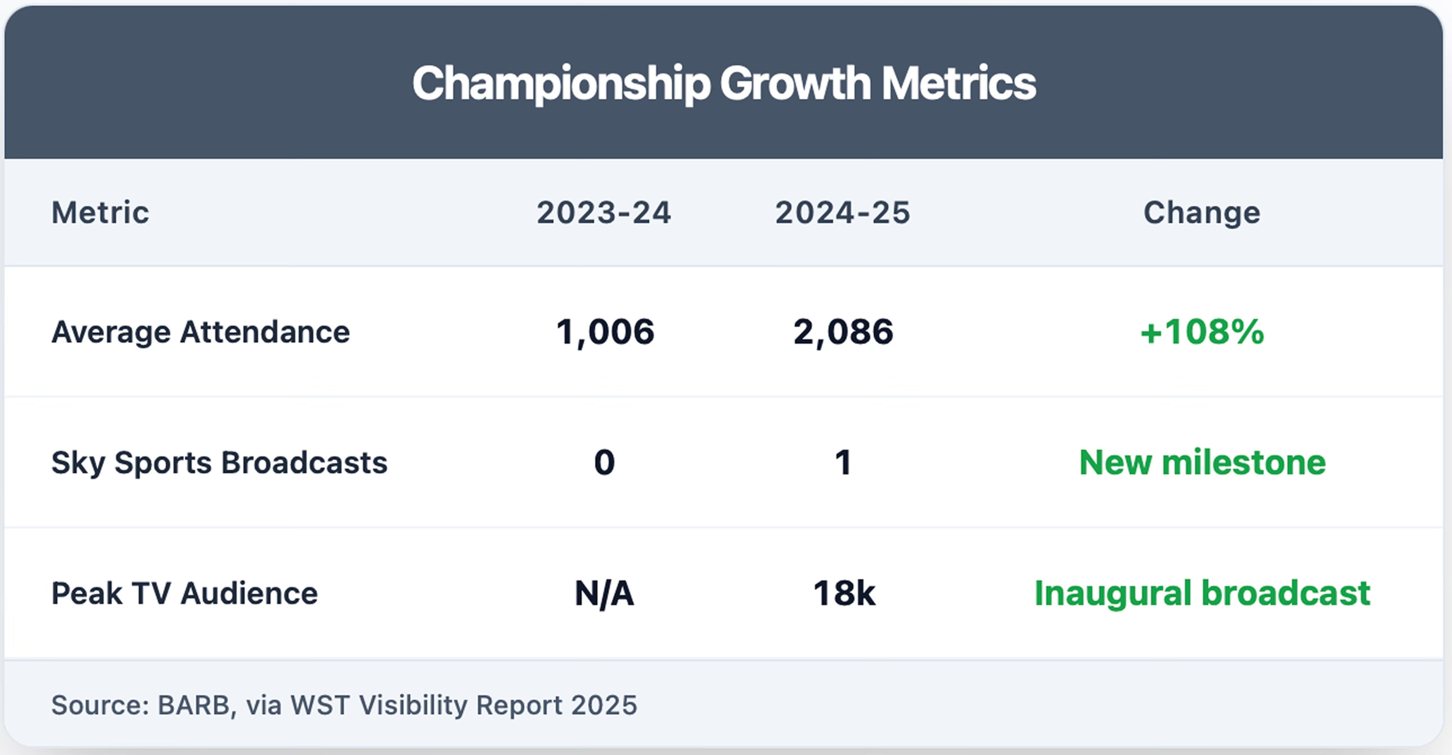The width and height of the screenshot is (1452, 755).
Task: Click the Sky Sports Broadcasts label
Action: 219,463
